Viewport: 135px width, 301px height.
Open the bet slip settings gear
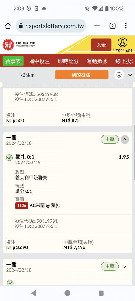click(x=119, y=75)
